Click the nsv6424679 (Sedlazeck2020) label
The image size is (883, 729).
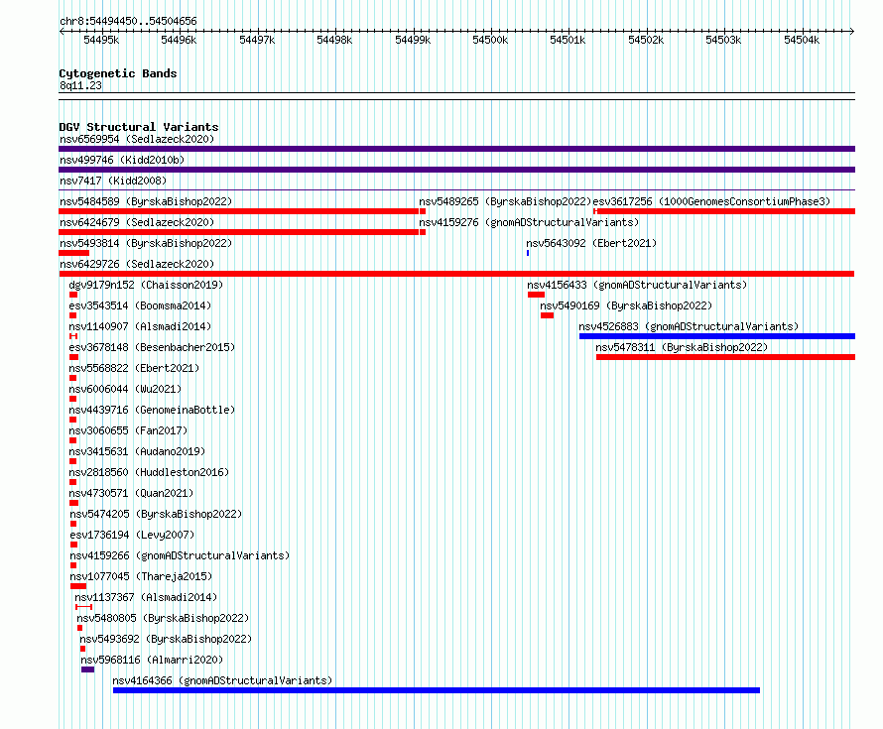click(x=137, y=222)
